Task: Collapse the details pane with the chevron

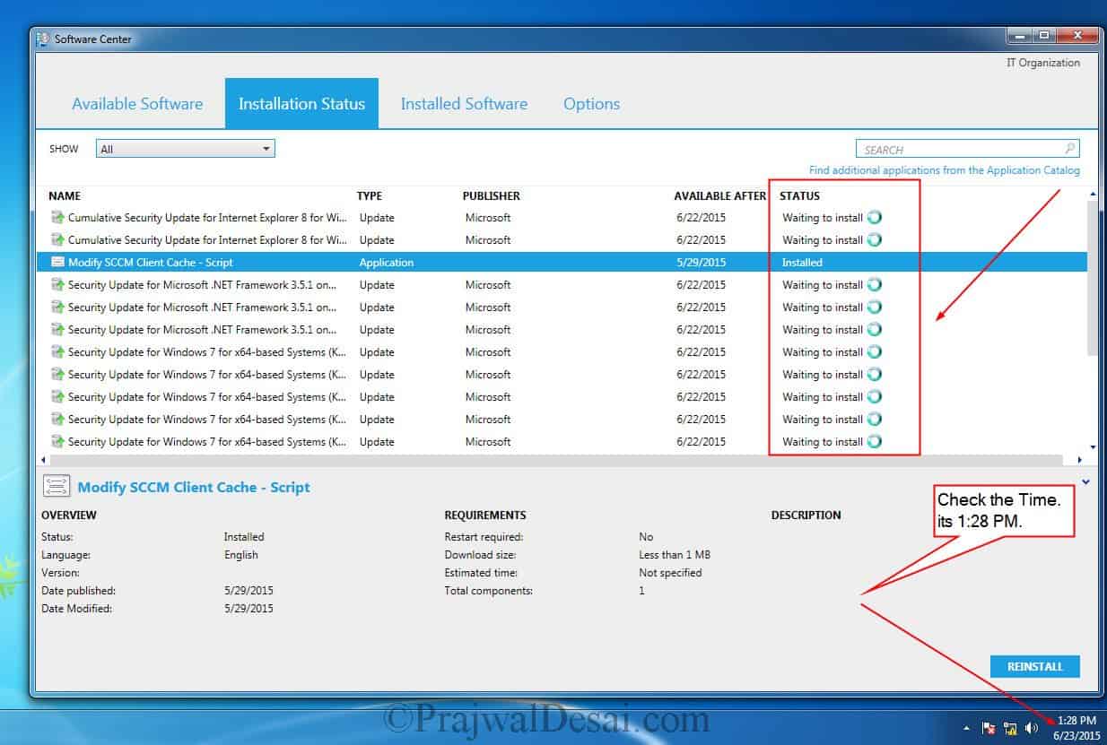Action: [x=1085, y=482]
